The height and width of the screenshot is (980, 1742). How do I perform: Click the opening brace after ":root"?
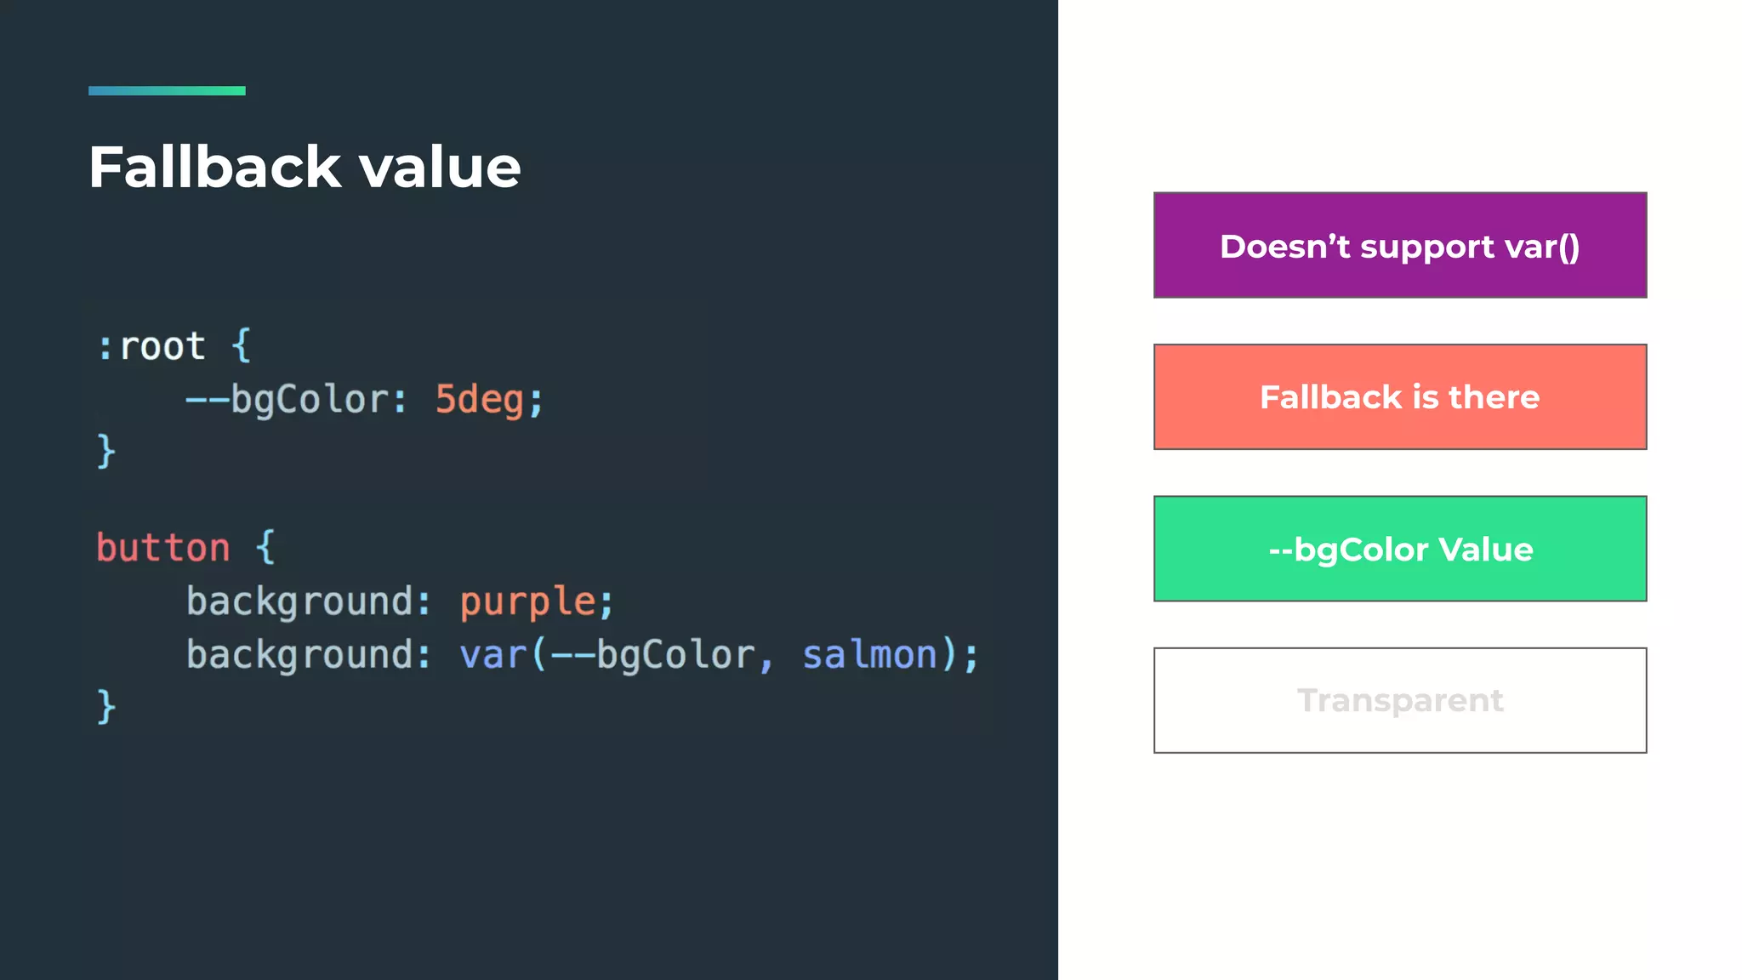pyautogui.click(x=242, y=346)
